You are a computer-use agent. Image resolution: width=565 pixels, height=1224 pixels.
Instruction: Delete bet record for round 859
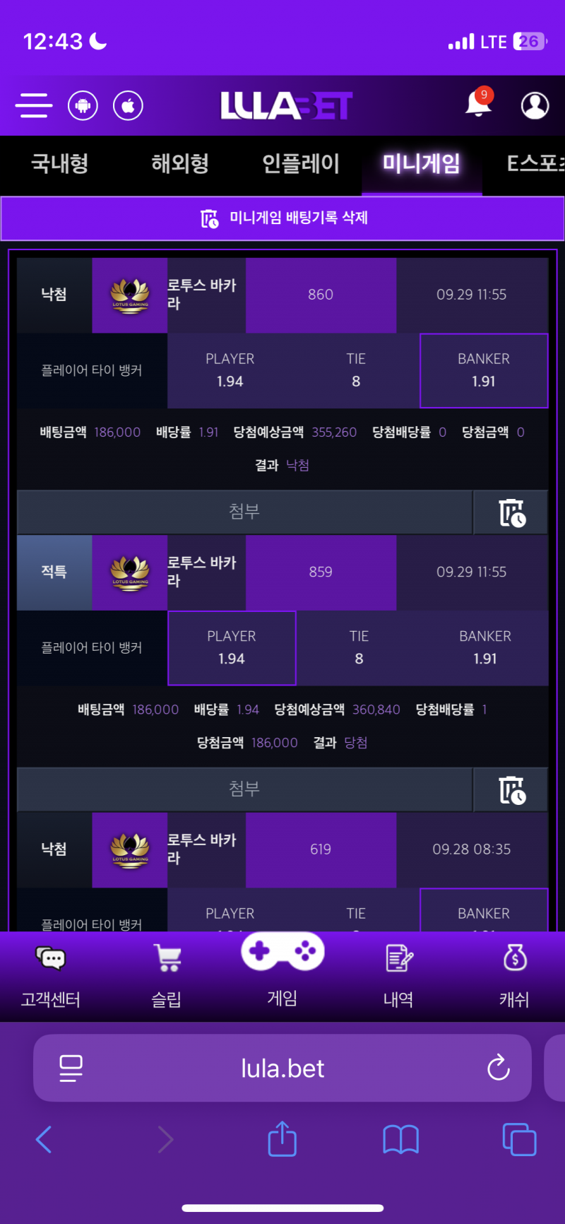(511, 790)
